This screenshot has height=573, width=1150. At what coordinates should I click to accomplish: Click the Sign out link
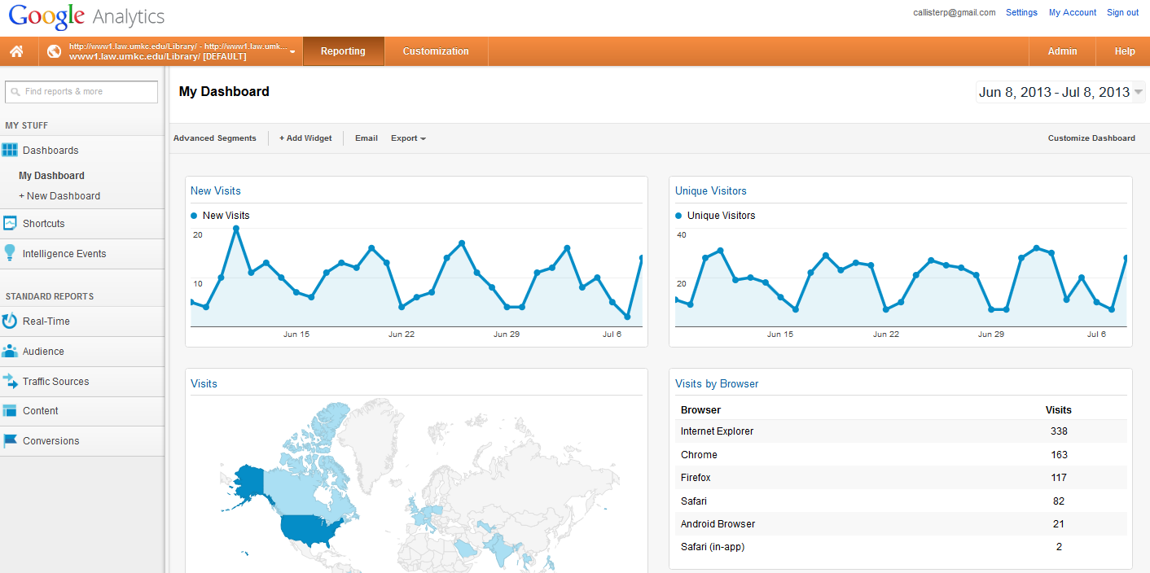[x=1122, y=12]
